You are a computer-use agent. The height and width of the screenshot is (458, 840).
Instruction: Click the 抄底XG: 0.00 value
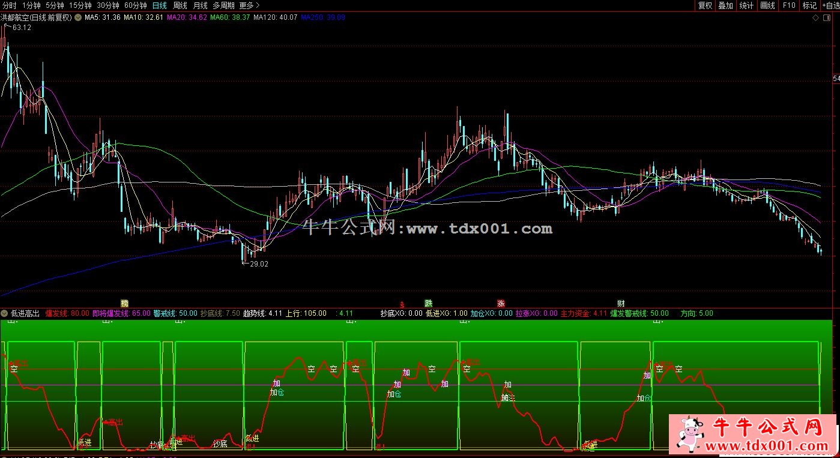point(401,313)
